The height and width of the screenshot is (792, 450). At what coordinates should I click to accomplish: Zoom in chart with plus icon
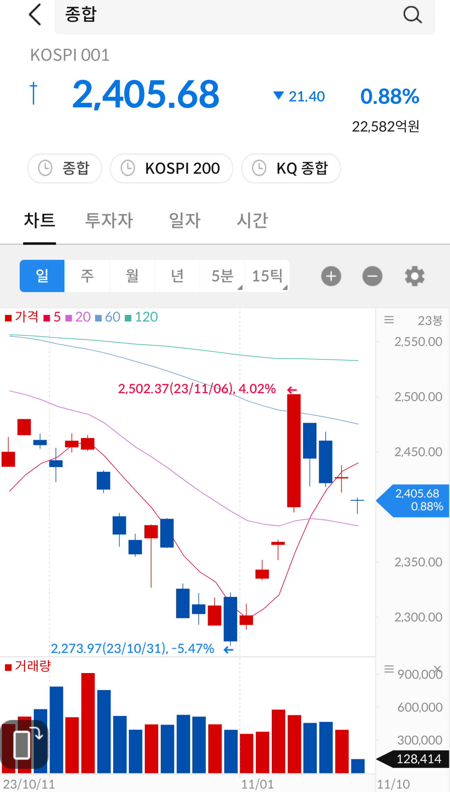point(331,276)
